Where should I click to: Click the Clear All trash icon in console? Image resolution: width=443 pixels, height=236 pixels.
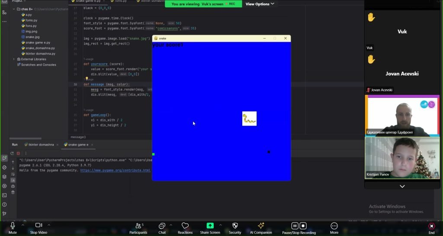coord(13,192)
